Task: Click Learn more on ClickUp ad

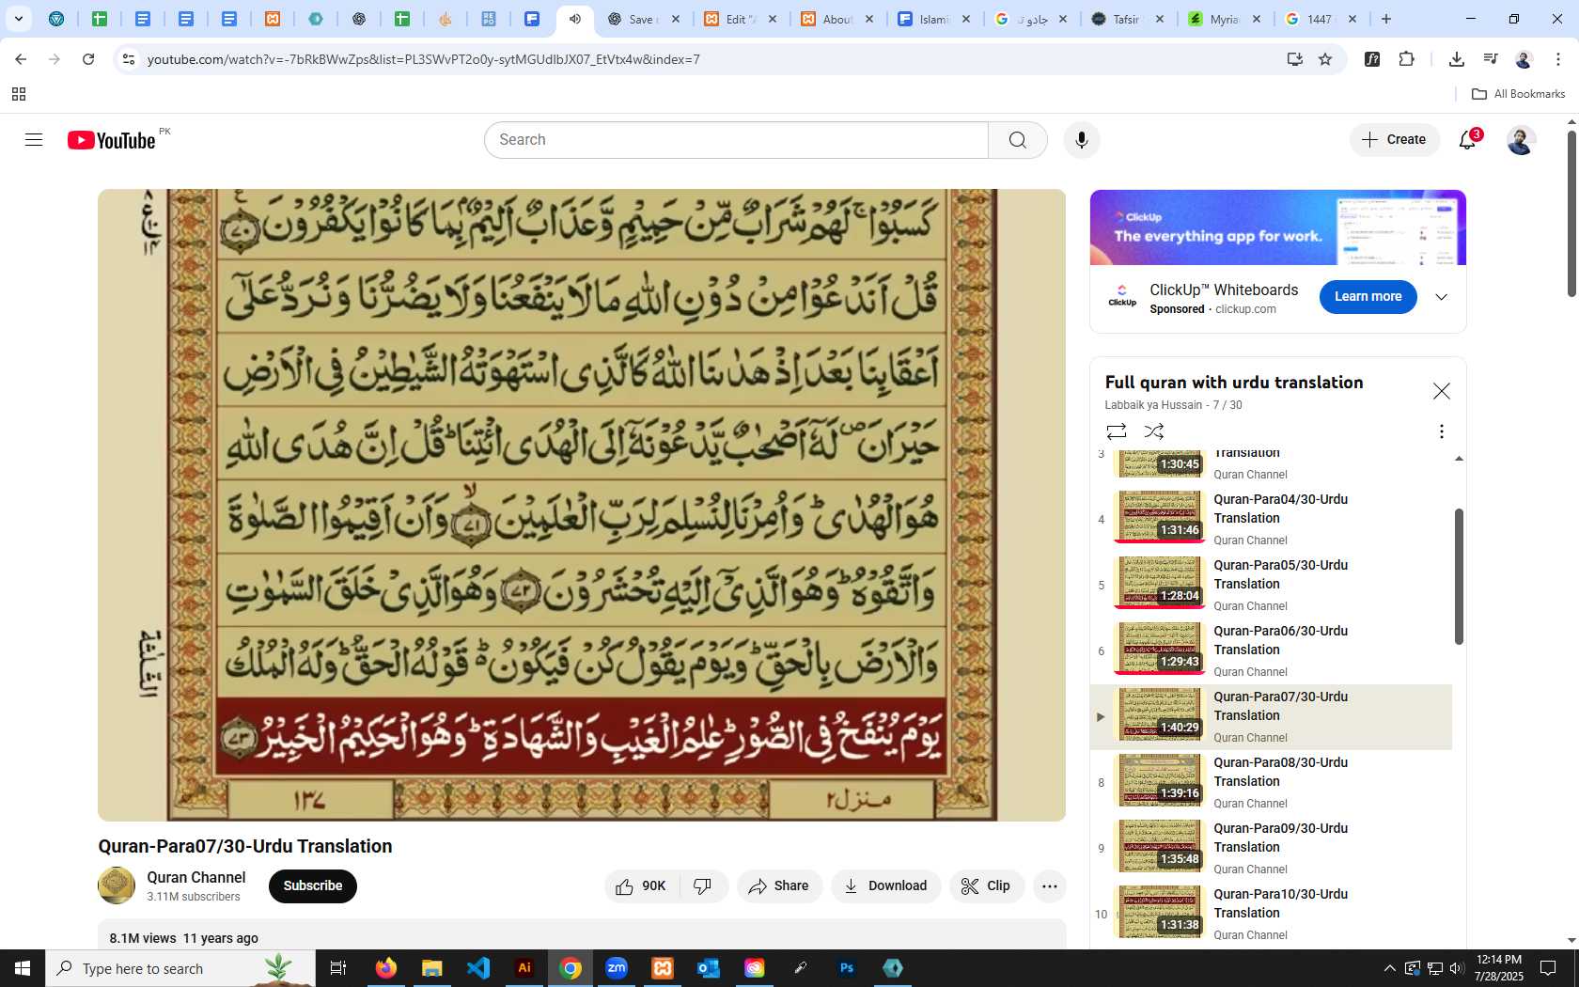Action: tap(1368, 297)
